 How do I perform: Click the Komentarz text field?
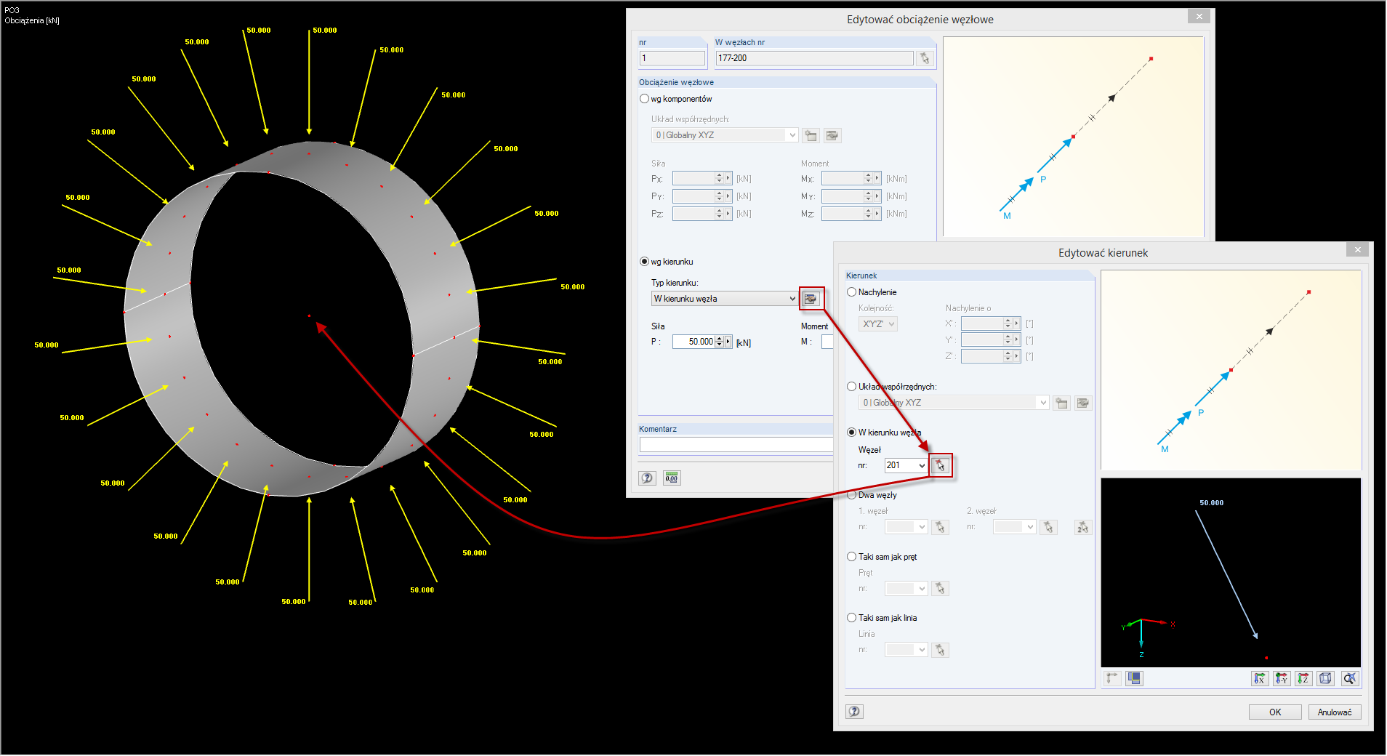[x=736, y=445]
